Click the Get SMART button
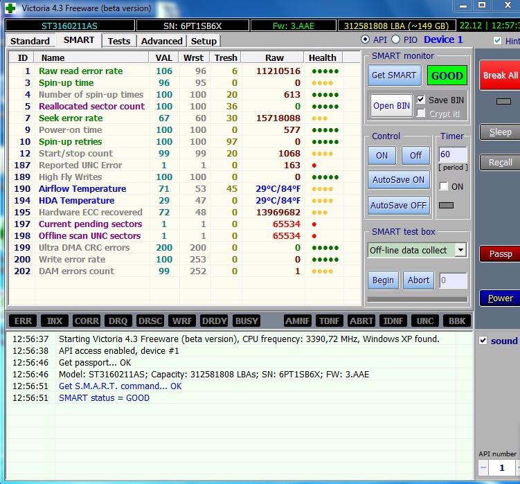 [394, 75]
